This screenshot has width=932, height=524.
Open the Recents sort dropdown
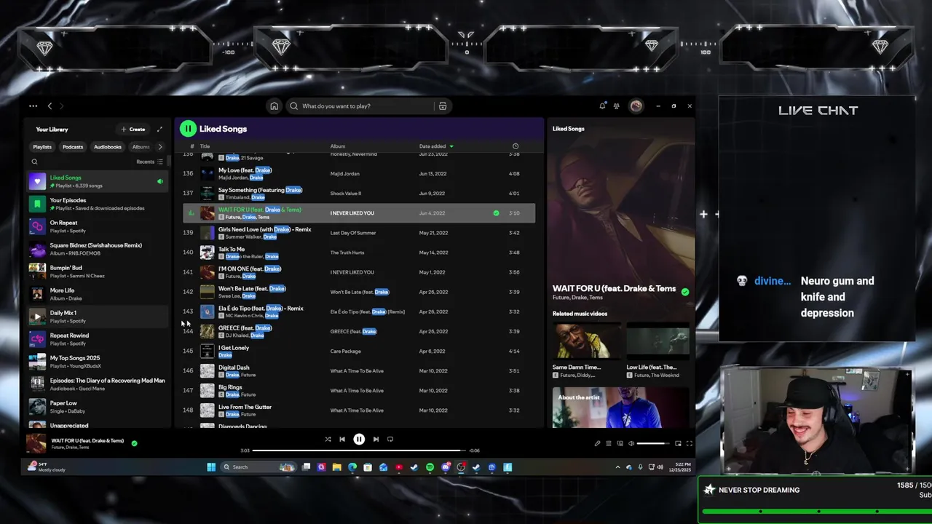coord(149,162)
